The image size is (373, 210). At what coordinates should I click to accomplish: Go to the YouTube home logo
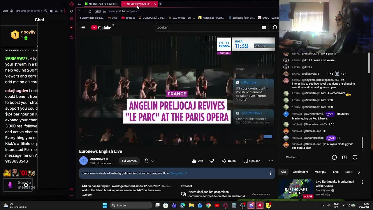pyautogui.click(x=101, y=27)
